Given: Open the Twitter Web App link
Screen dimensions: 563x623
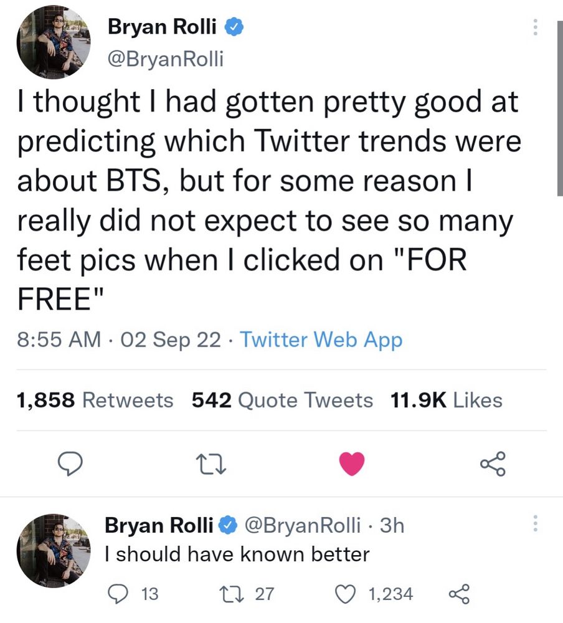Looking at the screenshot, I should click(321, 340).
